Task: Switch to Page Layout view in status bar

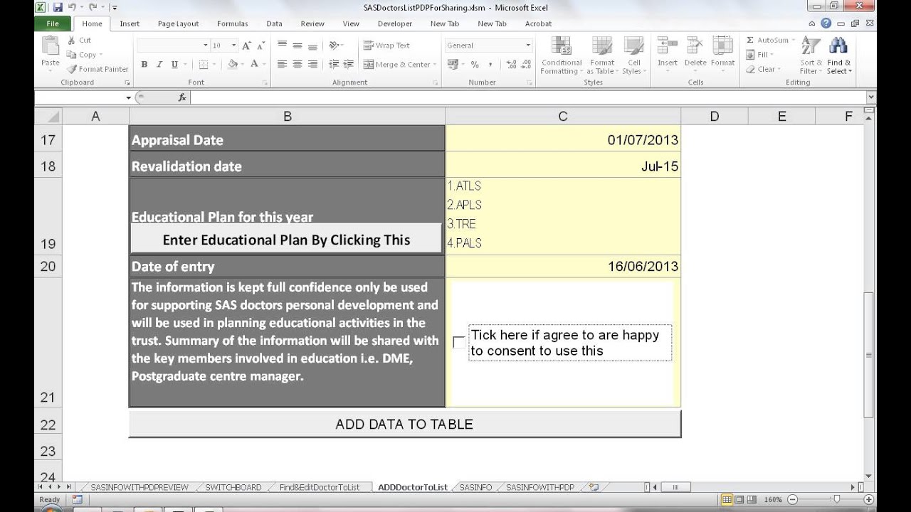Action: coord(741,499)
